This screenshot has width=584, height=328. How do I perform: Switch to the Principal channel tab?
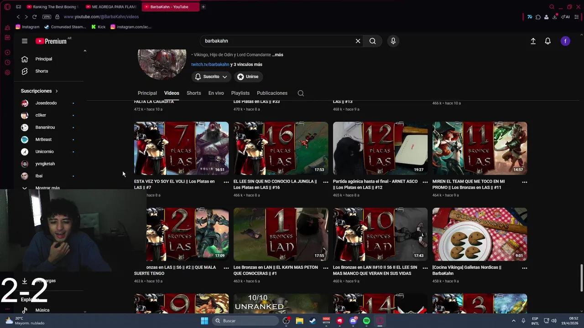(147, 93)
